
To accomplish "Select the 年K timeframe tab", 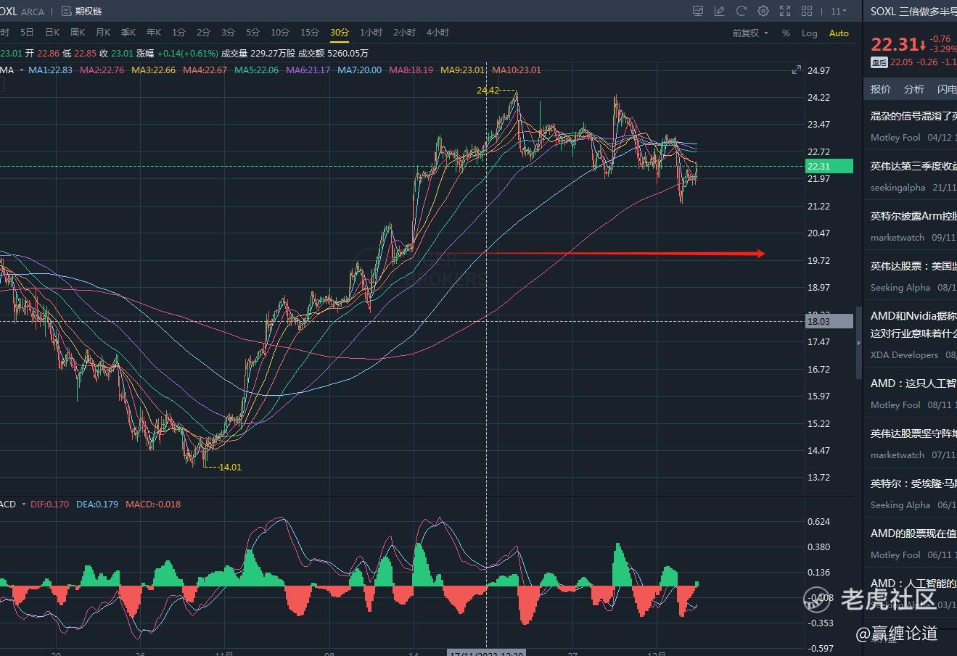I will (154, 33).
